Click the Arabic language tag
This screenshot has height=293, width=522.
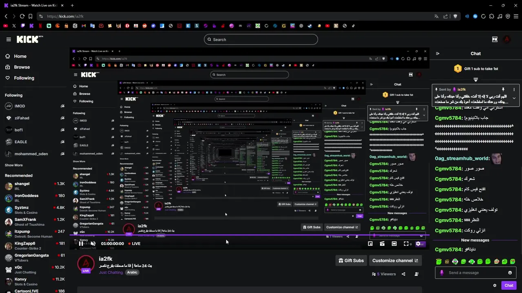pos(132,272)
